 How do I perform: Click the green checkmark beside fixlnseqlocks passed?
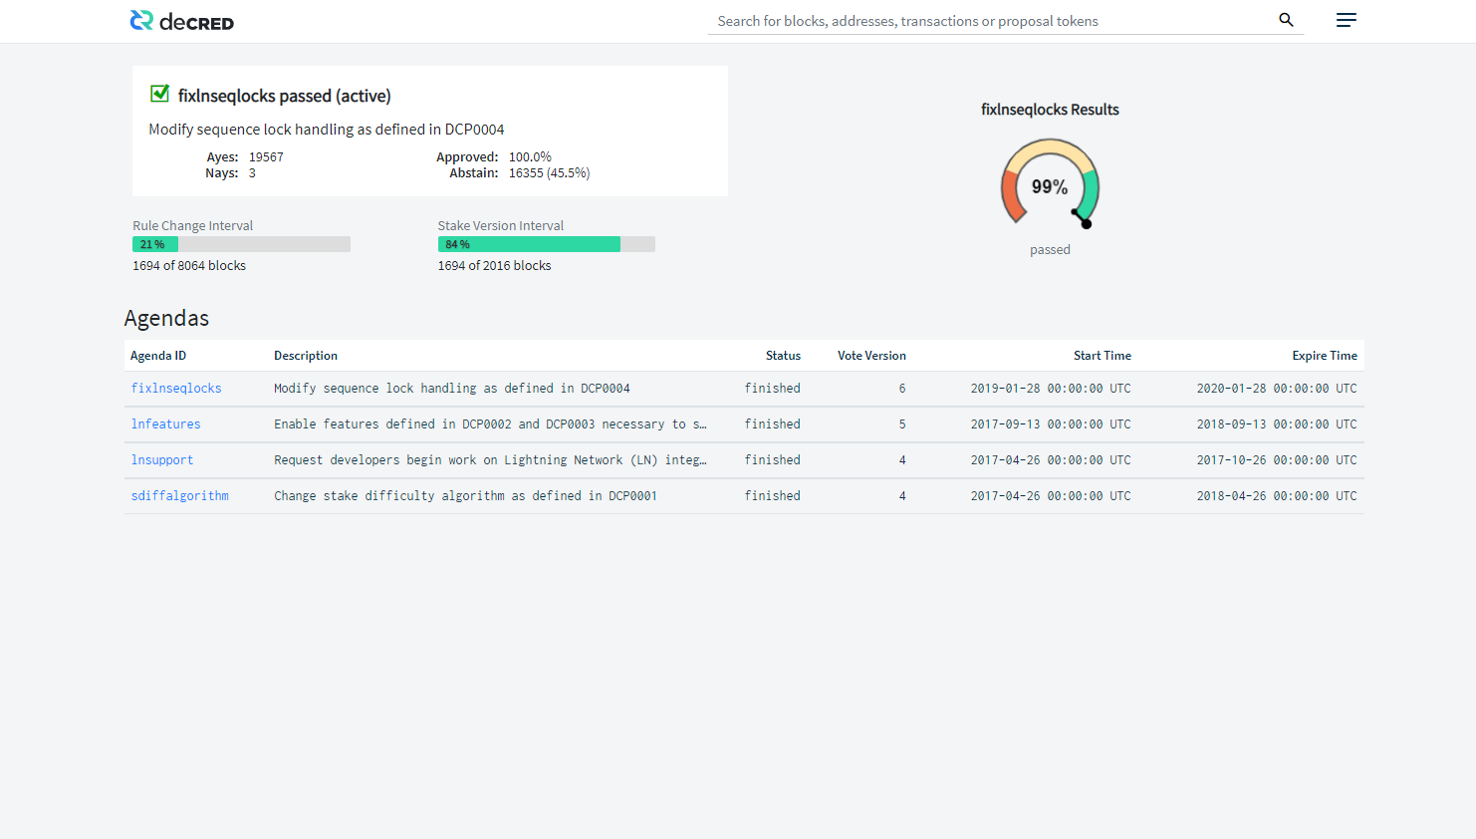click(x=159, y=94)
